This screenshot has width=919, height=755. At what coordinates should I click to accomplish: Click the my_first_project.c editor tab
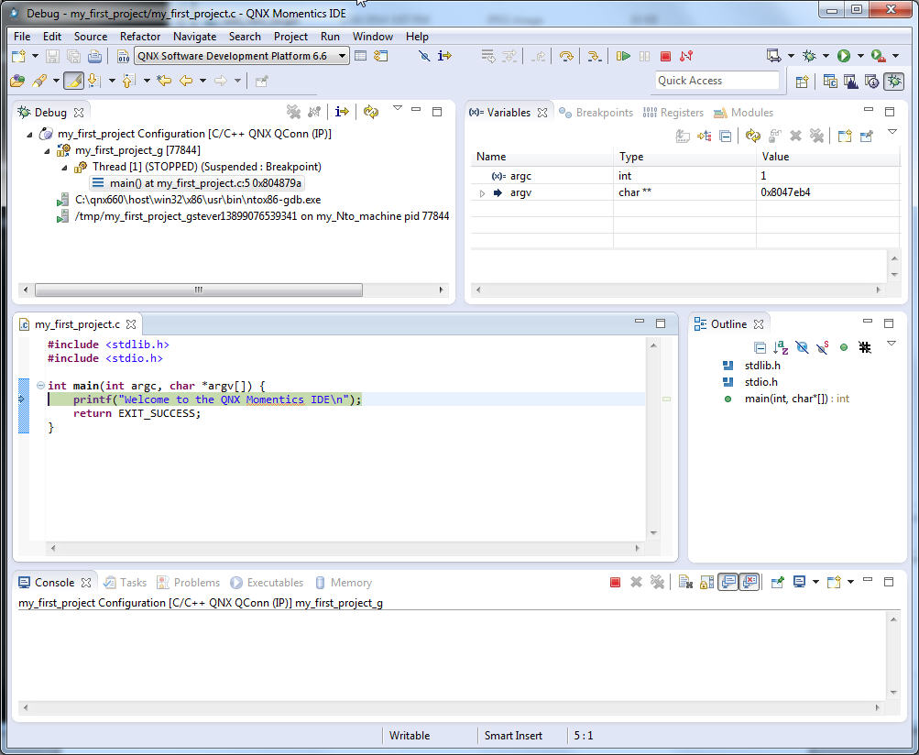(x=77, y=324)
